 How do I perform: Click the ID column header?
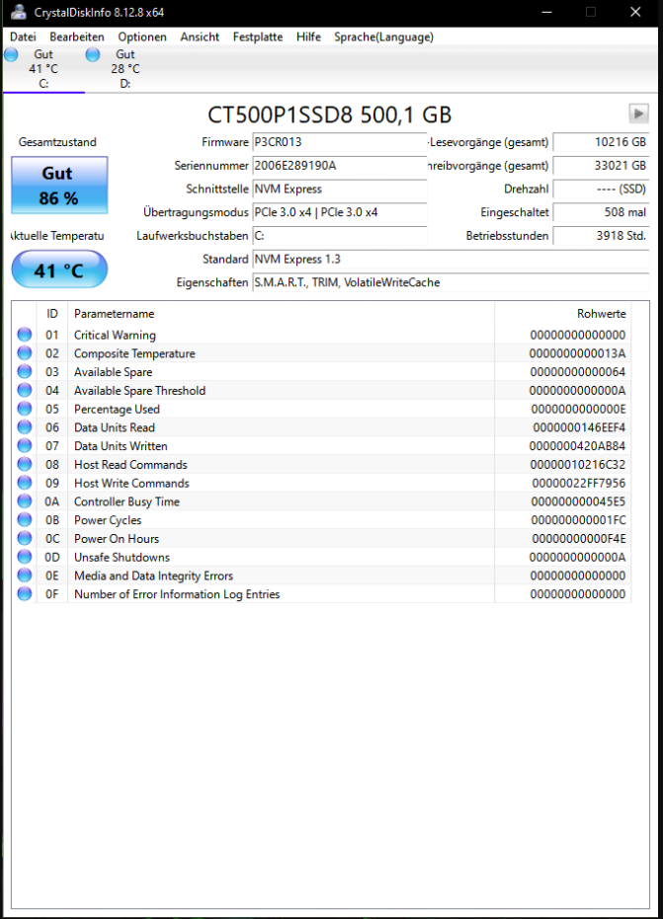[x=52, y=314]
